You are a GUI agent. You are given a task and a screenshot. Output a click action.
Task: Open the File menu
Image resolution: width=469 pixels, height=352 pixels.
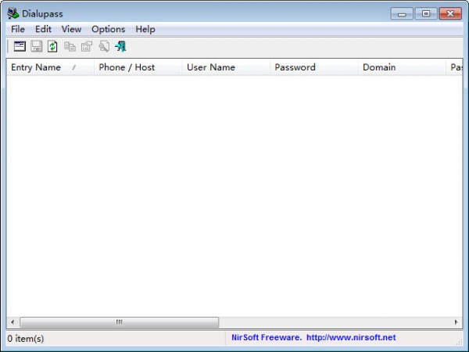[18, 30]
